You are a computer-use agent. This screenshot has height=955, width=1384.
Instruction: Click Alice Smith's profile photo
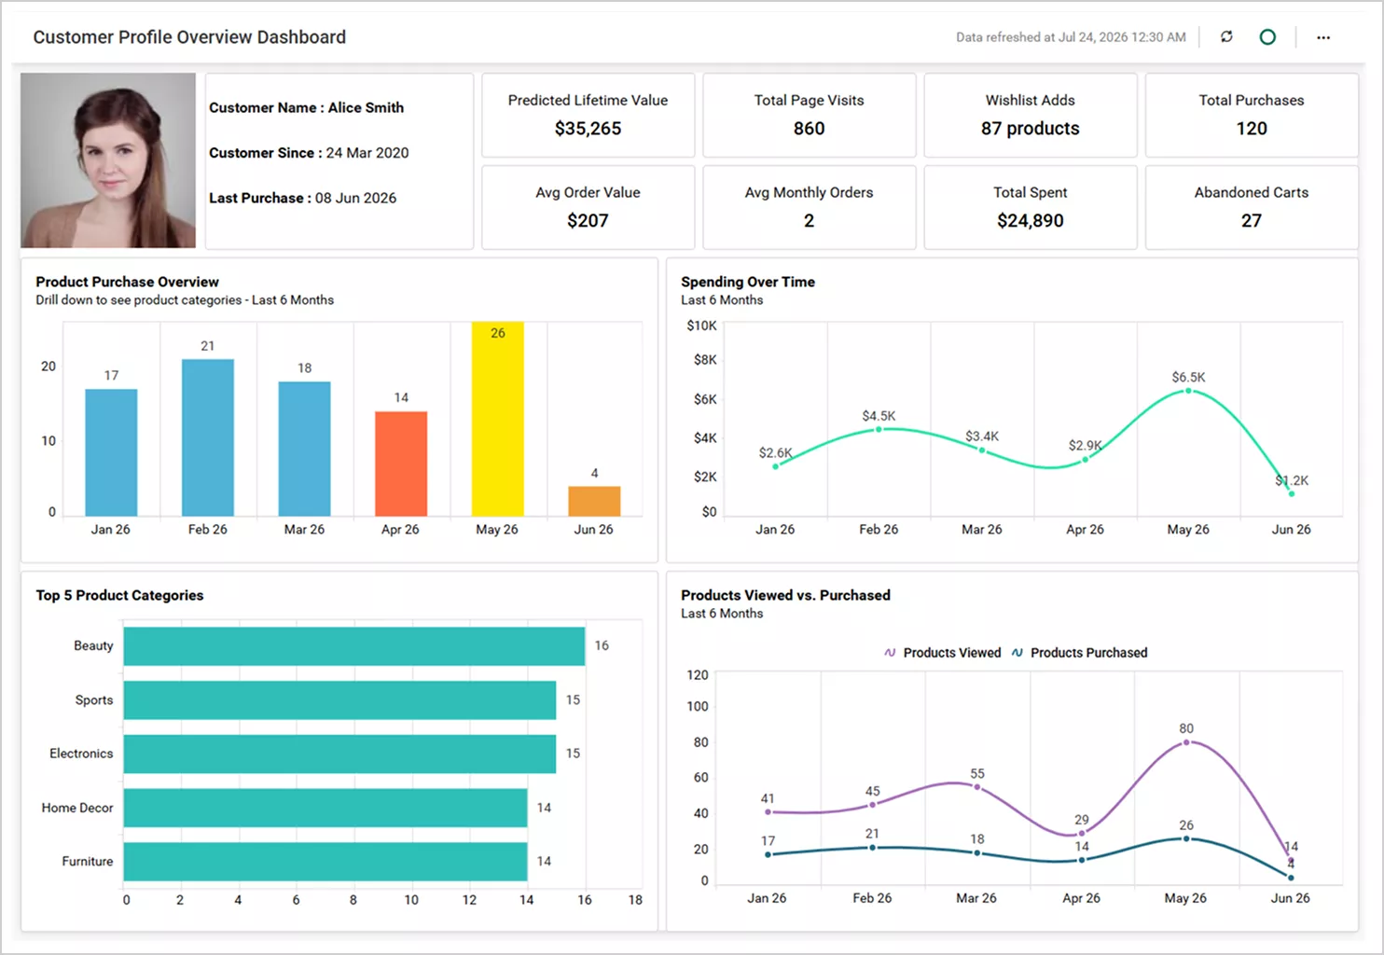[x=108, y=160]
